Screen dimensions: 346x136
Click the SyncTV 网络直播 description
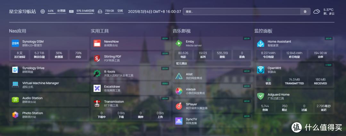coord(191,123)
